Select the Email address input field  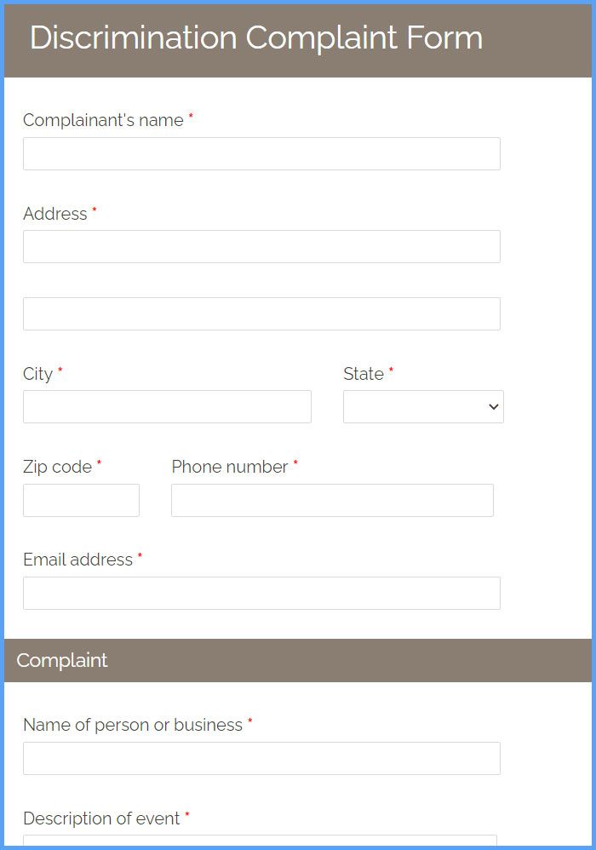(261, 593)
